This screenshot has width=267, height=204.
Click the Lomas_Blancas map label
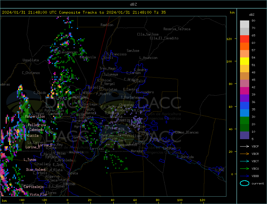(x=187, y=132)
